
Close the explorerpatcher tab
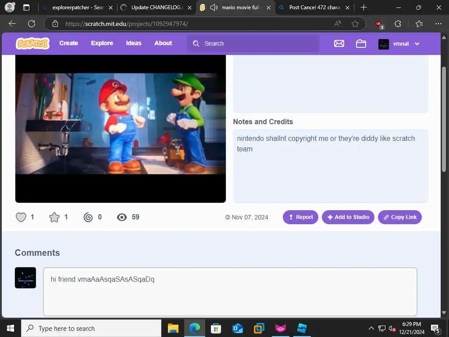click(111, 8)
